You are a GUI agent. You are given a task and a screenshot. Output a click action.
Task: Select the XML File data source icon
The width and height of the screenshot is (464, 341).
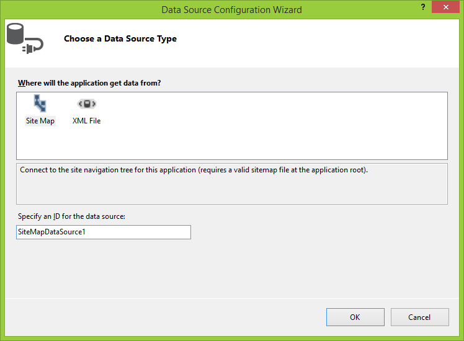pyautogui.click(x=86, y=104)
